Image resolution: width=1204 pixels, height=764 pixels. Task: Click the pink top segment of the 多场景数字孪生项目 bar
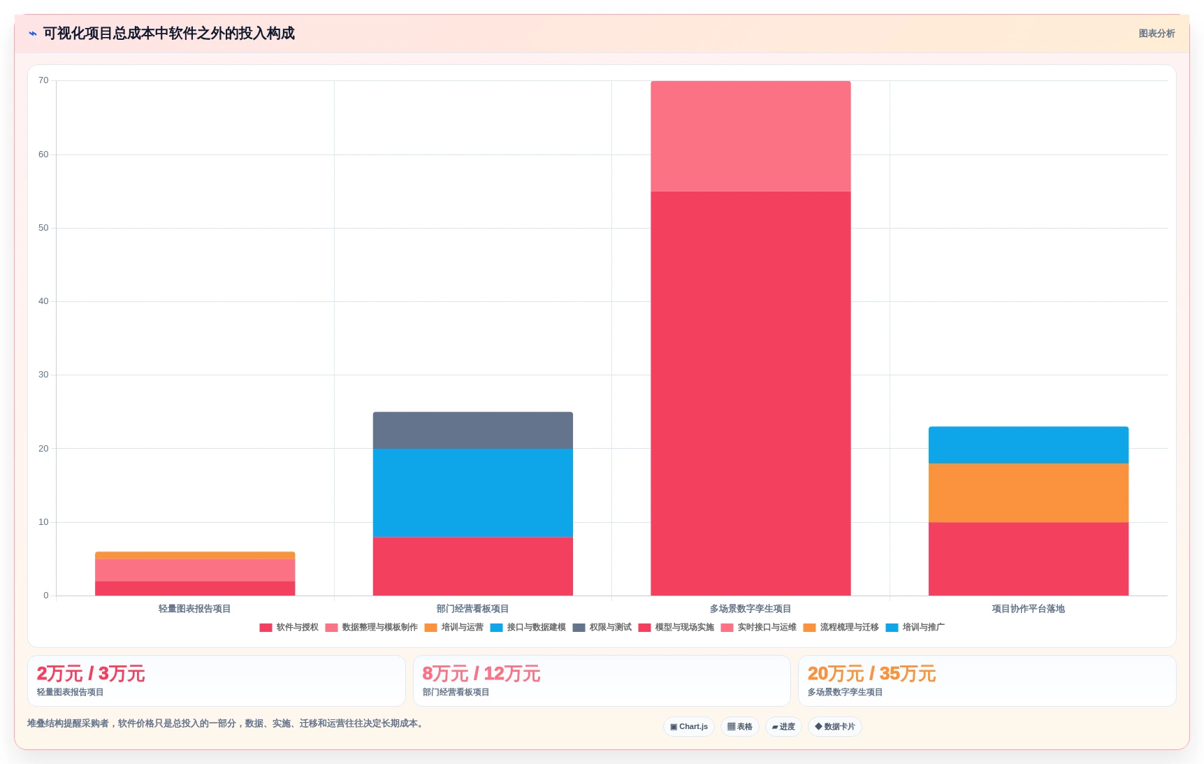[750, 136]
